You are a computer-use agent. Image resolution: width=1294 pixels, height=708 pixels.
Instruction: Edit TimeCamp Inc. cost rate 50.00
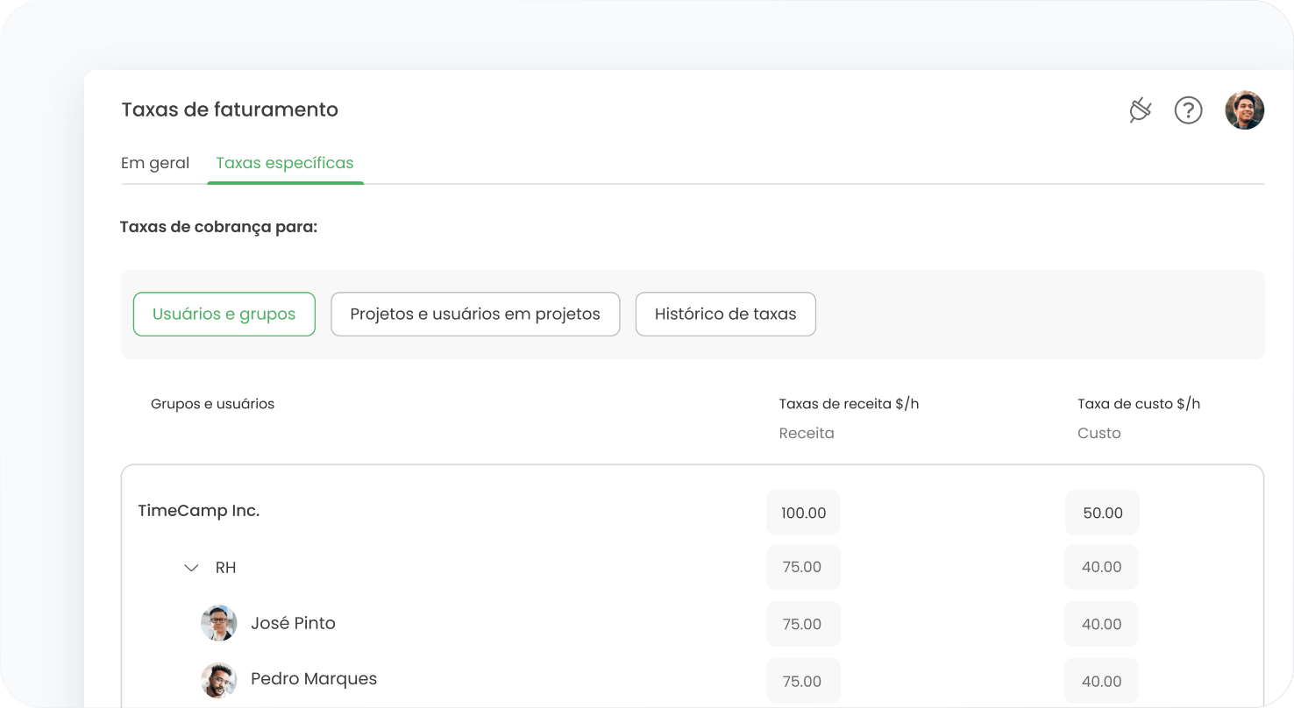1102,513
